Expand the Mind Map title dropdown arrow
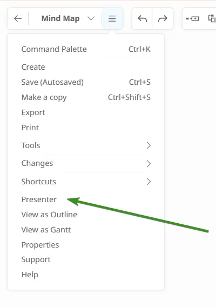 [x=91, y=18]
